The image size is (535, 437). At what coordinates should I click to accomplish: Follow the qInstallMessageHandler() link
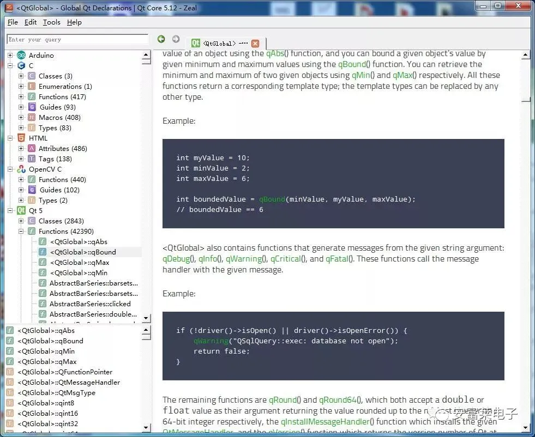[x=327, y=422]
